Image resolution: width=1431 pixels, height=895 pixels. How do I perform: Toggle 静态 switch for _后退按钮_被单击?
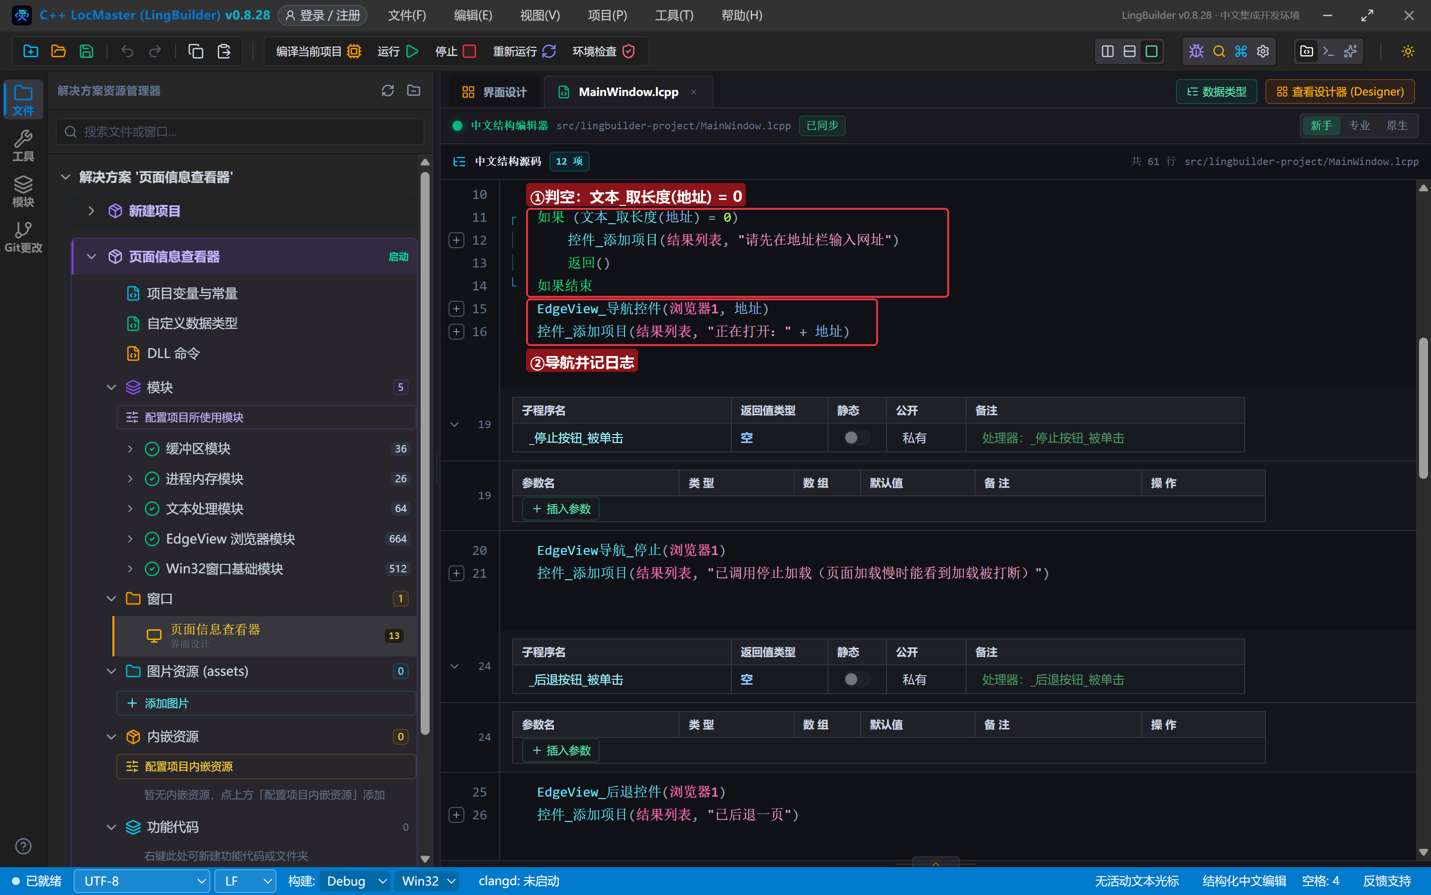pos(856,679)
